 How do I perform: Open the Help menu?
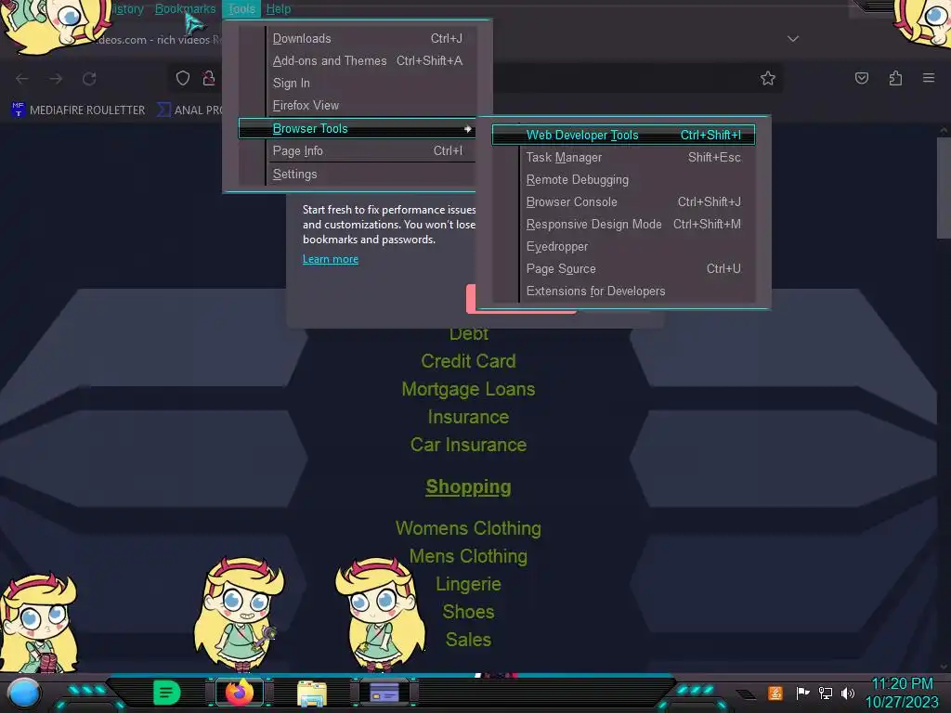pos(279,9)
